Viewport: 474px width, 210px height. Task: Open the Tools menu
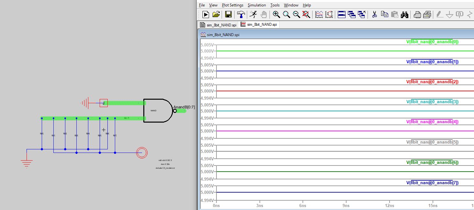(275, 5)
